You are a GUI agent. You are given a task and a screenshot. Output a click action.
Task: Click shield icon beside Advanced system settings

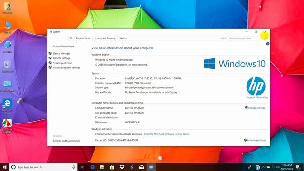tap(50, 67)
